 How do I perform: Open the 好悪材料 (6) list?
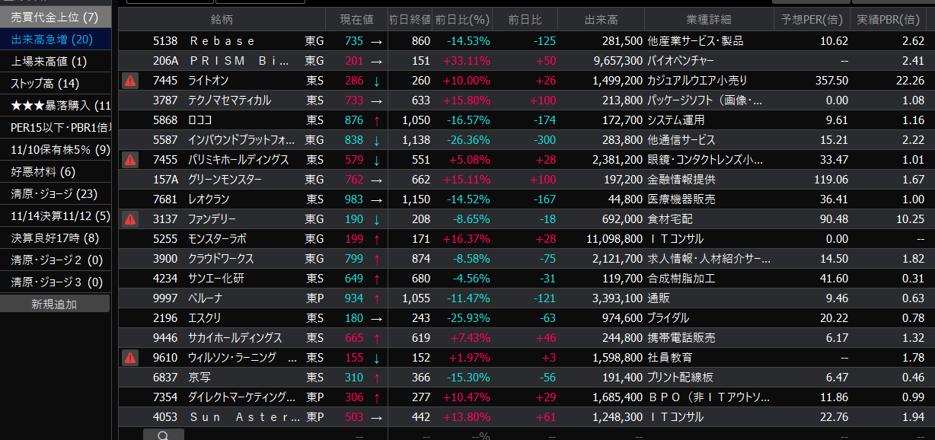[x=43, y=172]
